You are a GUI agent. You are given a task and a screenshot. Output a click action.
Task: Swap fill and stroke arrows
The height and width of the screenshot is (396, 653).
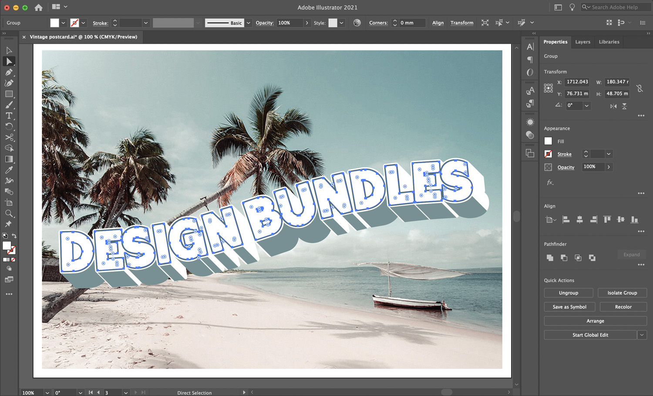click(x=14, y=236)
